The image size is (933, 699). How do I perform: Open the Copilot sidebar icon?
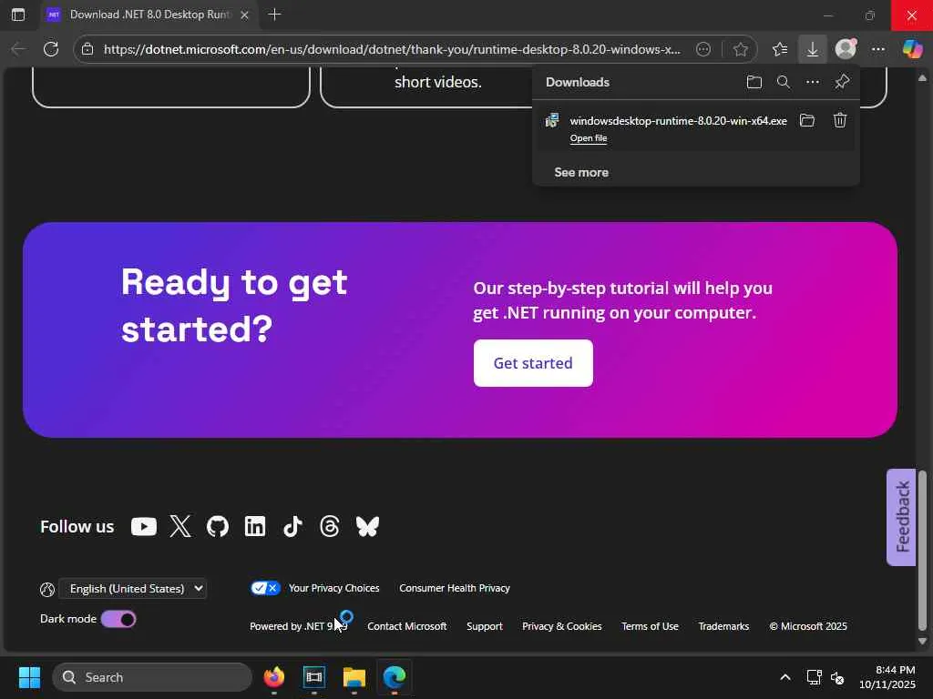[x=912, y=49]
